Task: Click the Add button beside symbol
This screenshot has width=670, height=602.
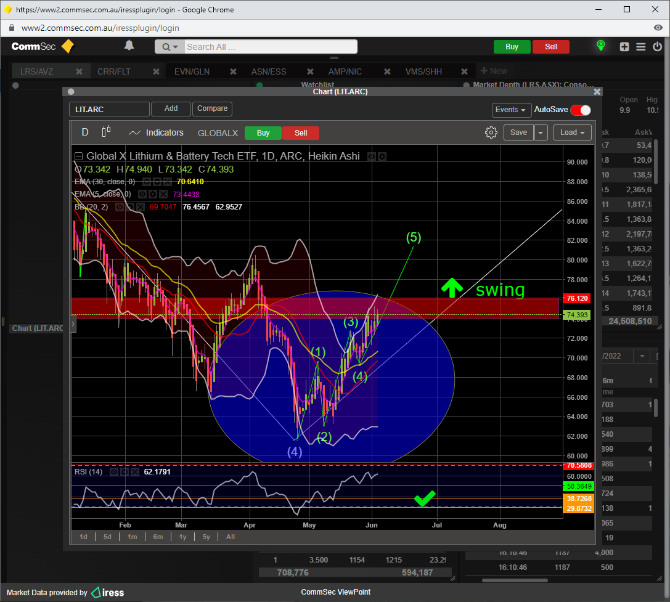Action: coord(171,108)
